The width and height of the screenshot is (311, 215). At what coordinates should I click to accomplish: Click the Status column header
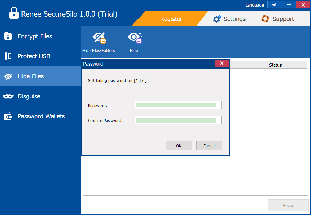287,65
